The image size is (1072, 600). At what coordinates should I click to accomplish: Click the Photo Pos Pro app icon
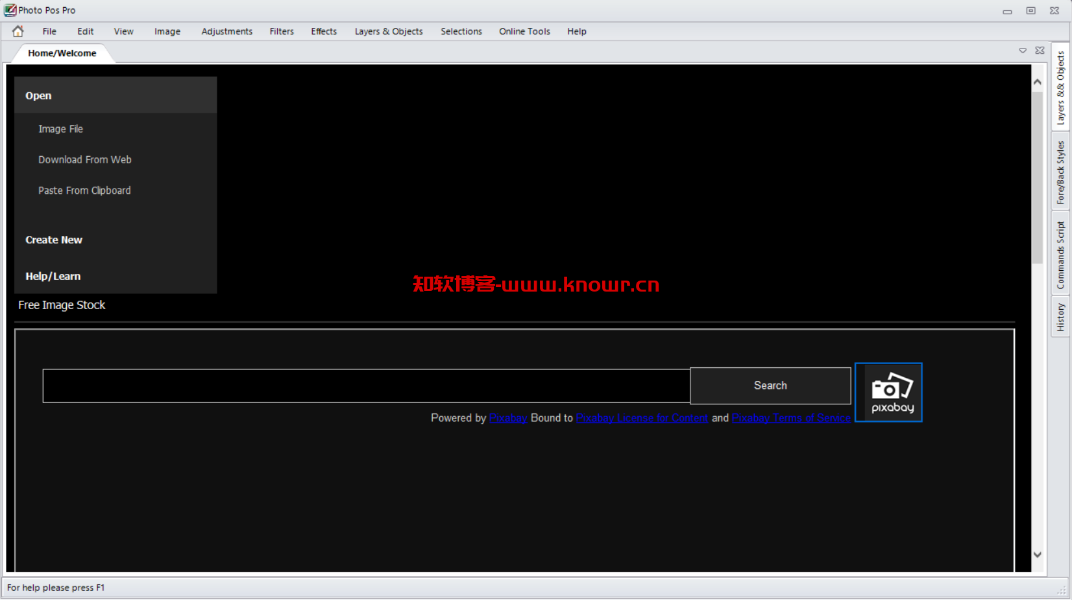pyautogui.click(x=10, y=10)
